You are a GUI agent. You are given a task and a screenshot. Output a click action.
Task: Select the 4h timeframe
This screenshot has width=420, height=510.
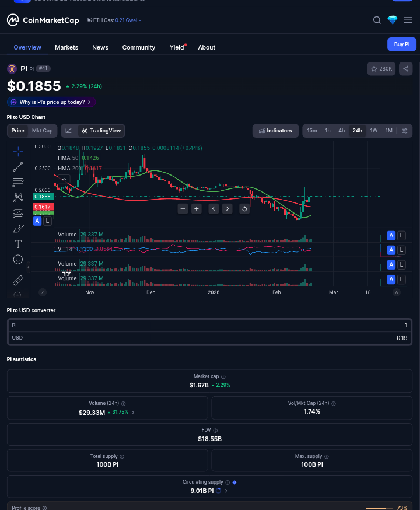point(342,131)
